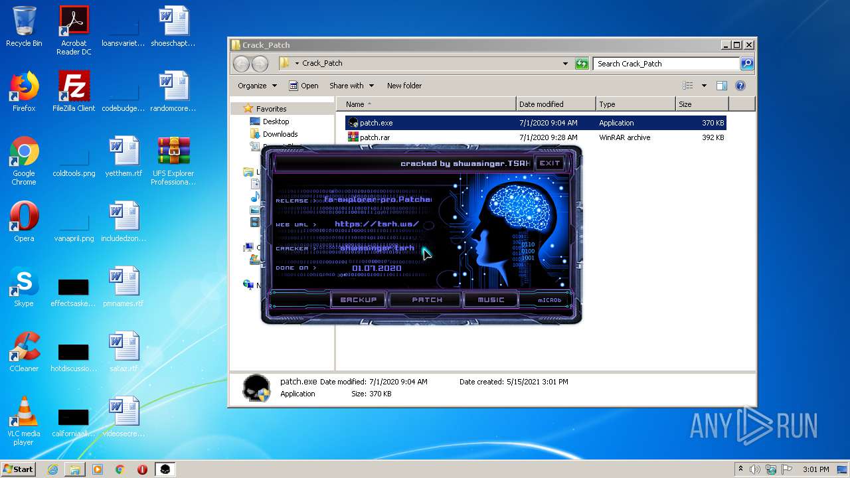Select pmnames.rtf desktop file
Screen dimensions: 850x478
(x=124, y=287)
